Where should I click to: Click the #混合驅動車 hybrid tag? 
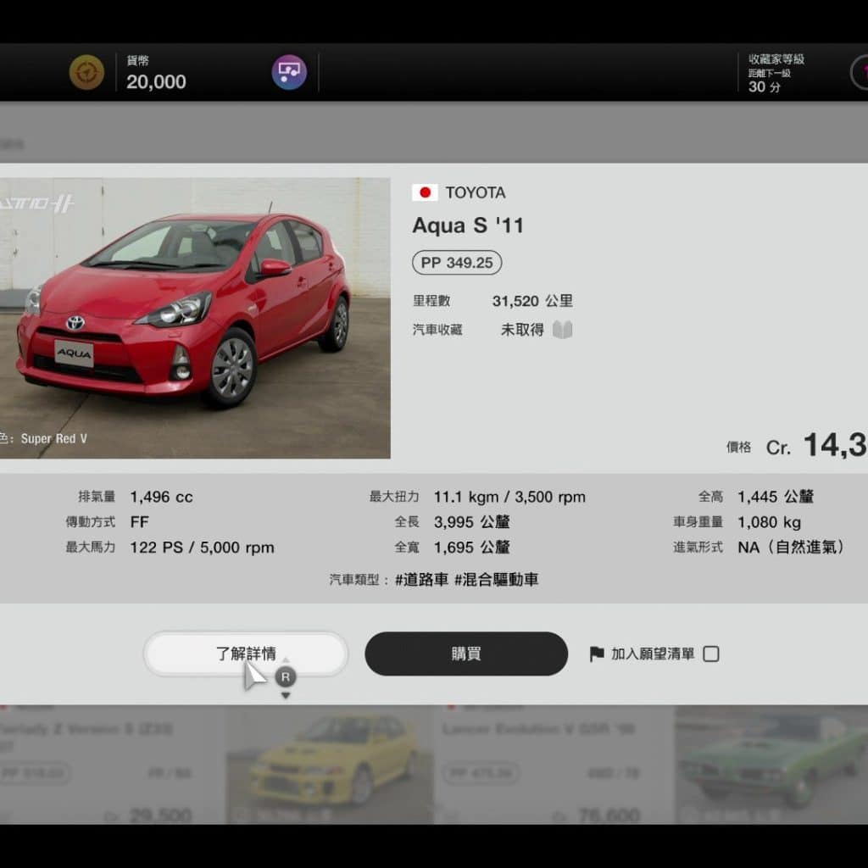pos(496,580)
